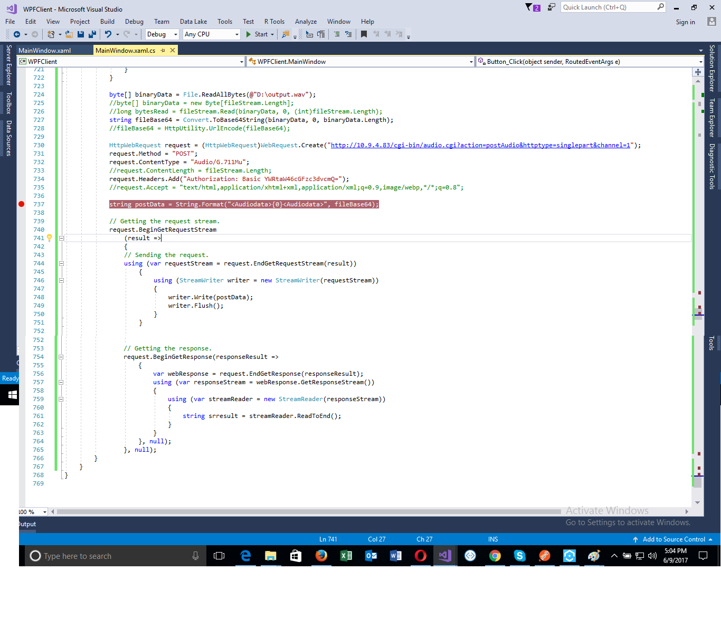The height and width of the screenshot is (618, 721).
Task: Open the active files dropdown arrow beside tabs
Action: click(701, 51)
